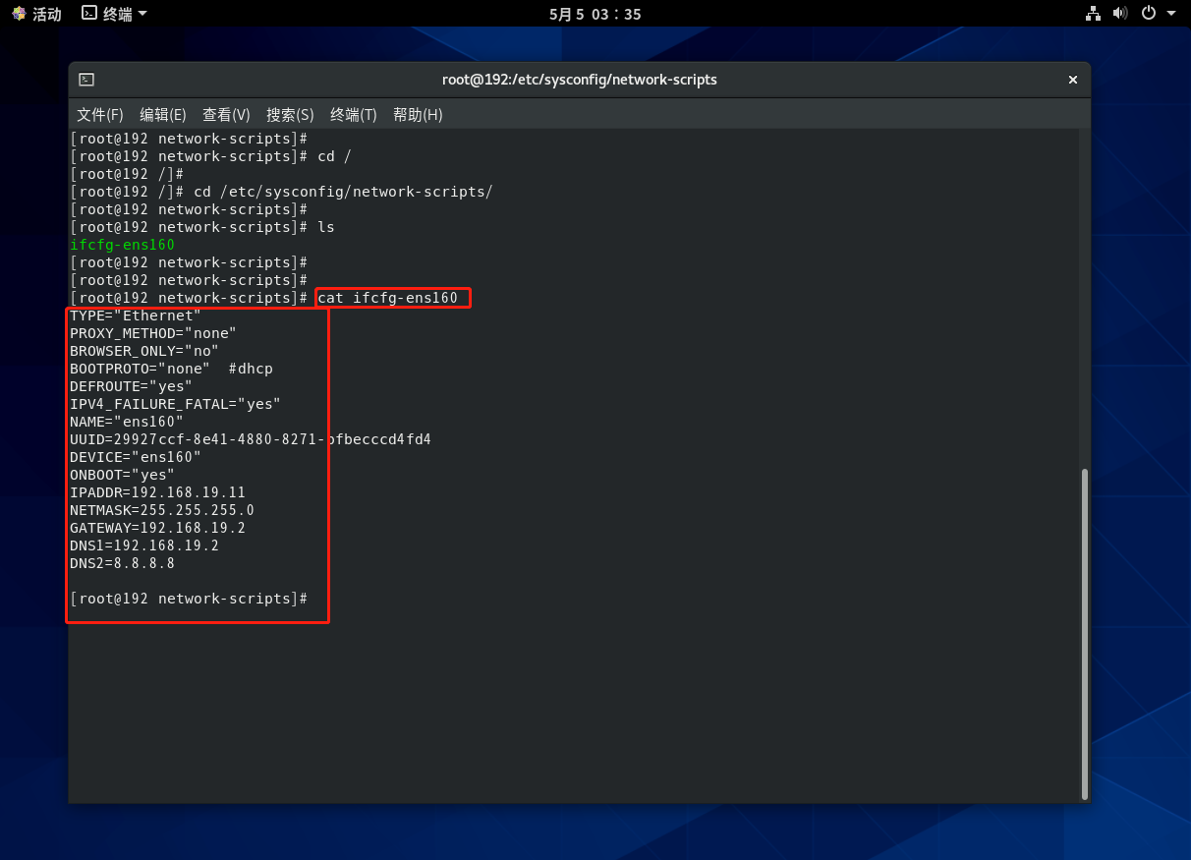This screenshot has height=860, width=1191.
Task: Click the terminal icon in the window title bar
Action: click(x=86, y=80)
